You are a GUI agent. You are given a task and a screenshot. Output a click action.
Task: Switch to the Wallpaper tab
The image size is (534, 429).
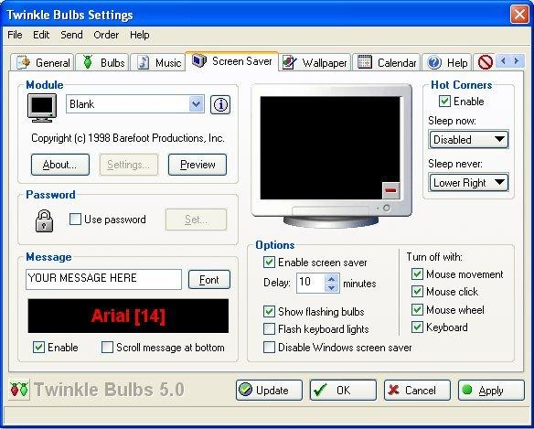click(x=315, y=63)
